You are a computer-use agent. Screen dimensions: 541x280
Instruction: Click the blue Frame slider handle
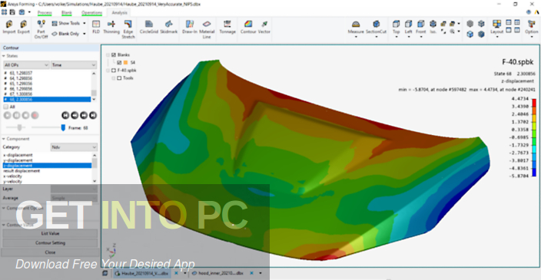click(x=63, y=128)
